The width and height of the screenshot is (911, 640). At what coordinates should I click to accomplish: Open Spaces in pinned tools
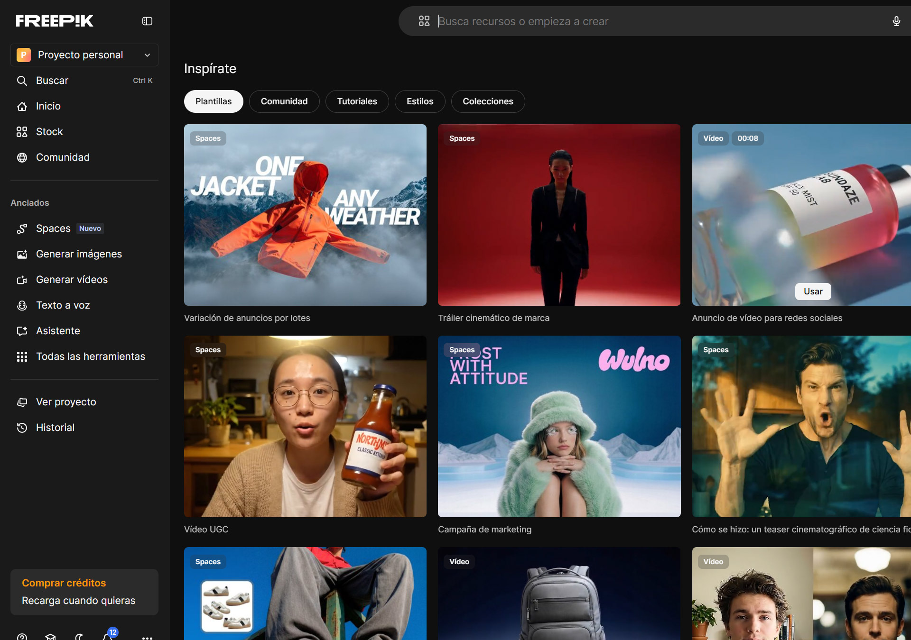[53, 229]
